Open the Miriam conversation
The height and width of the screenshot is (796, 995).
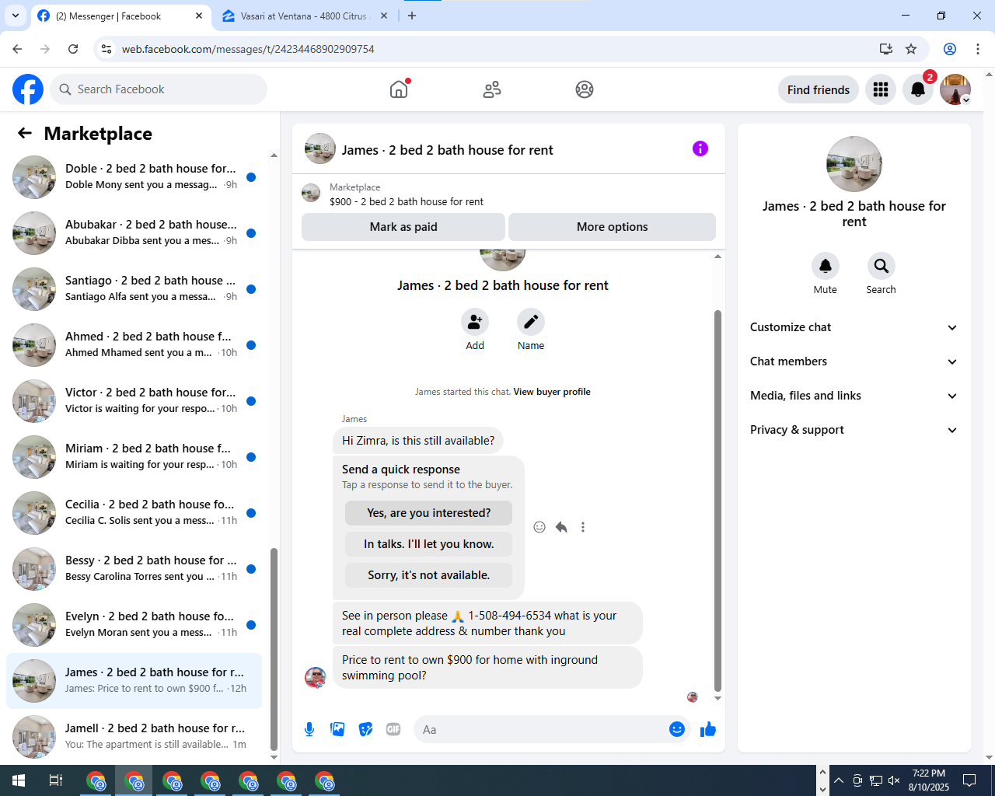coord(134,457)
